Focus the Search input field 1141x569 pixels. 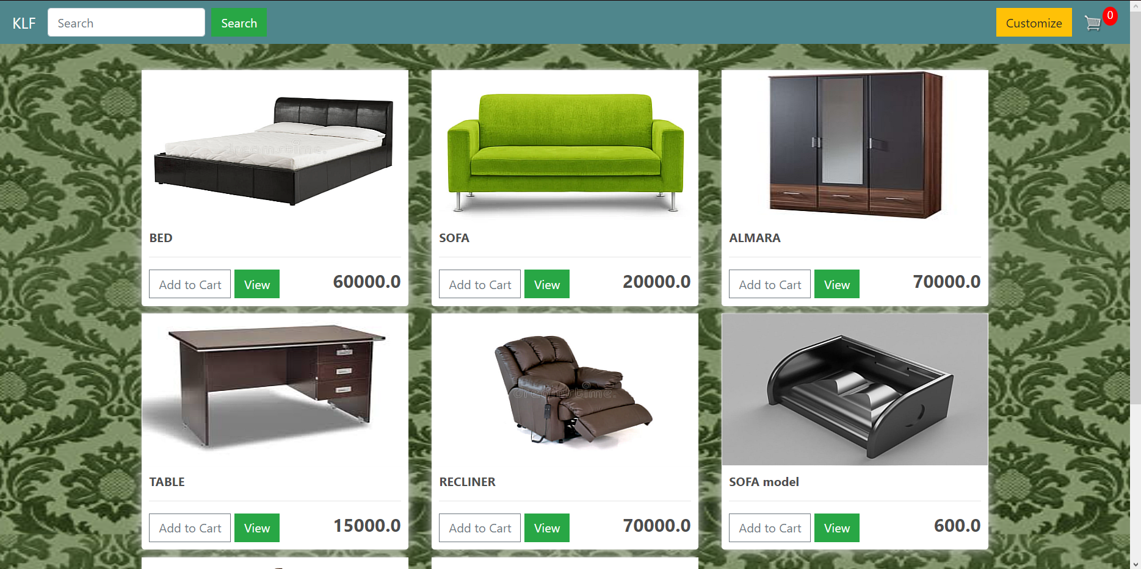[x=126, y=23]
